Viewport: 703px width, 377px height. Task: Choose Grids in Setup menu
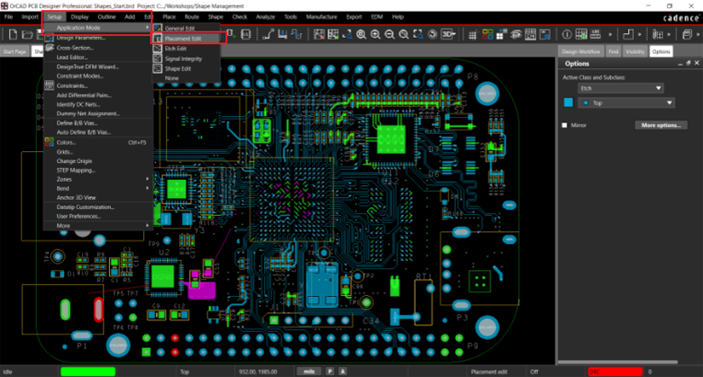pyautogui.click(x=97, y=152)
